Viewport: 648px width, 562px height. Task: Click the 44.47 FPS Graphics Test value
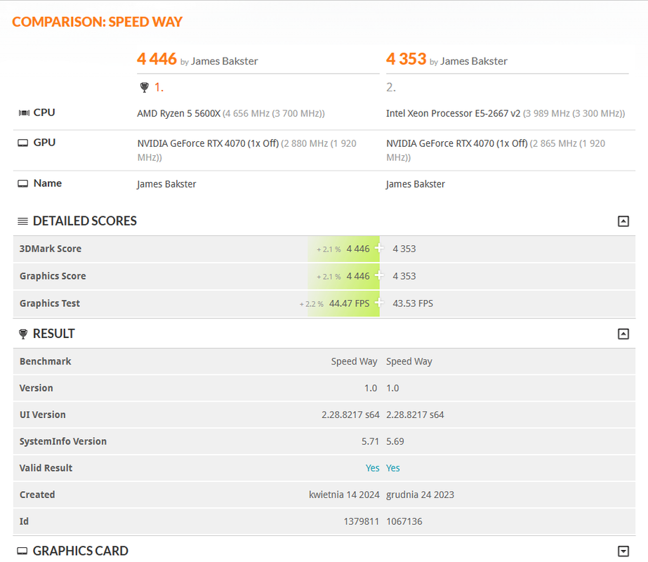coord(349,303)
